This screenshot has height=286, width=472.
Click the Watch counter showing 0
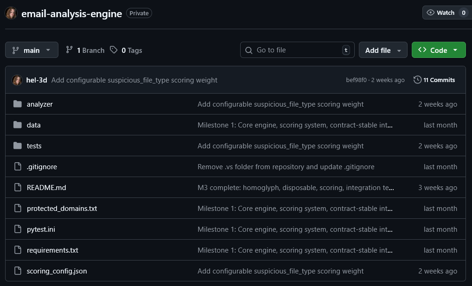(x=463, y=13)
